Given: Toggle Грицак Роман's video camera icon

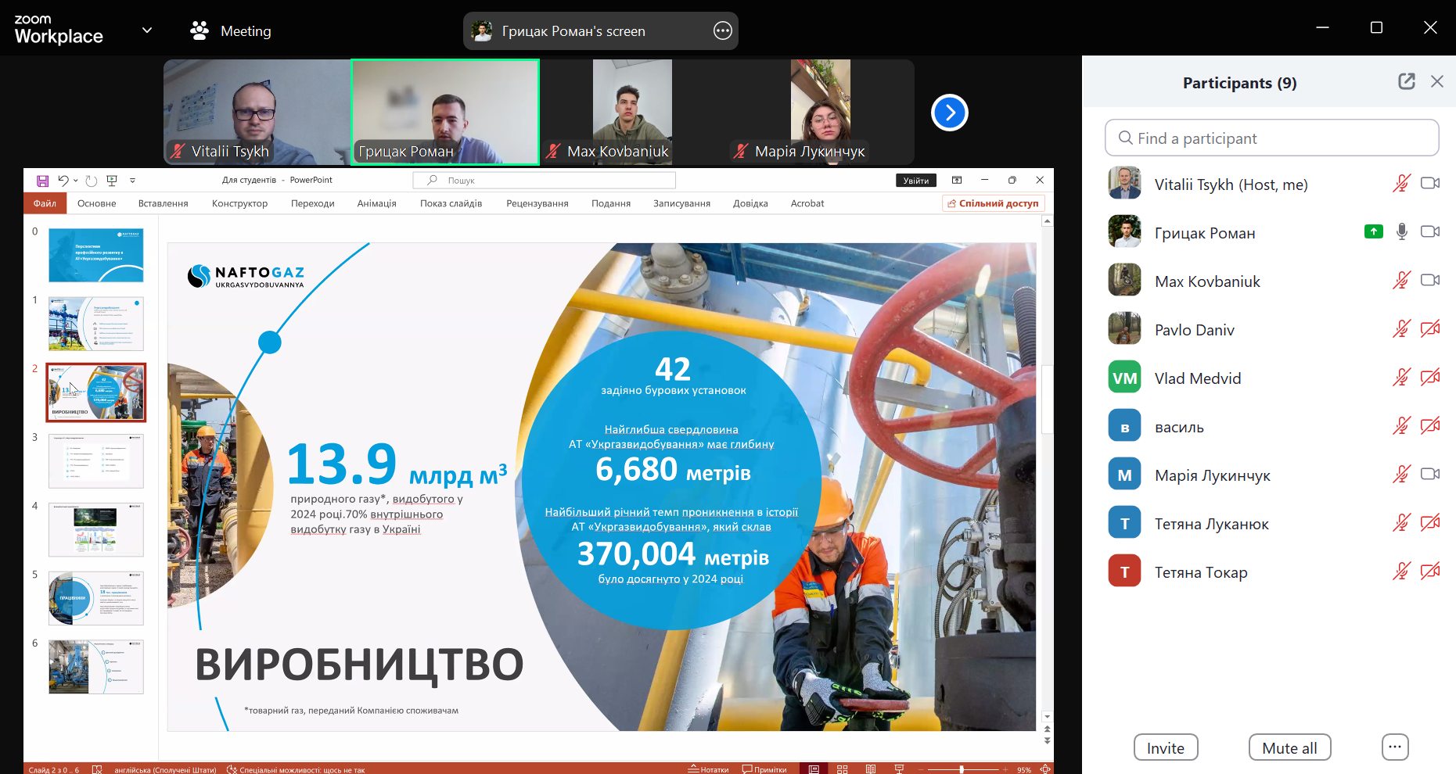Looking at the screenshot, I should click(x=1429, y=231).
